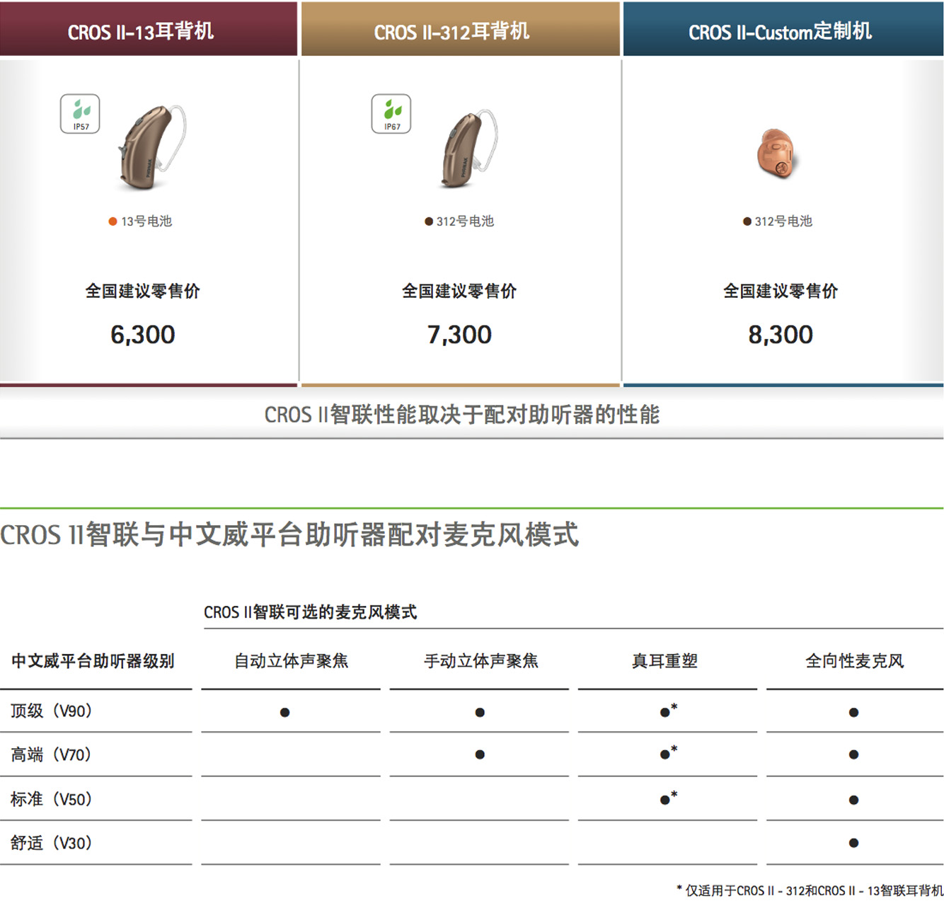
Task: Click the 6,300 retail price
Action: [x=143, y=334]
